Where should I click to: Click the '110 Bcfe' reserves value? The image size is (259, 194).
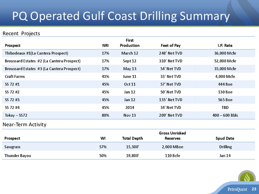coord(173,156)
